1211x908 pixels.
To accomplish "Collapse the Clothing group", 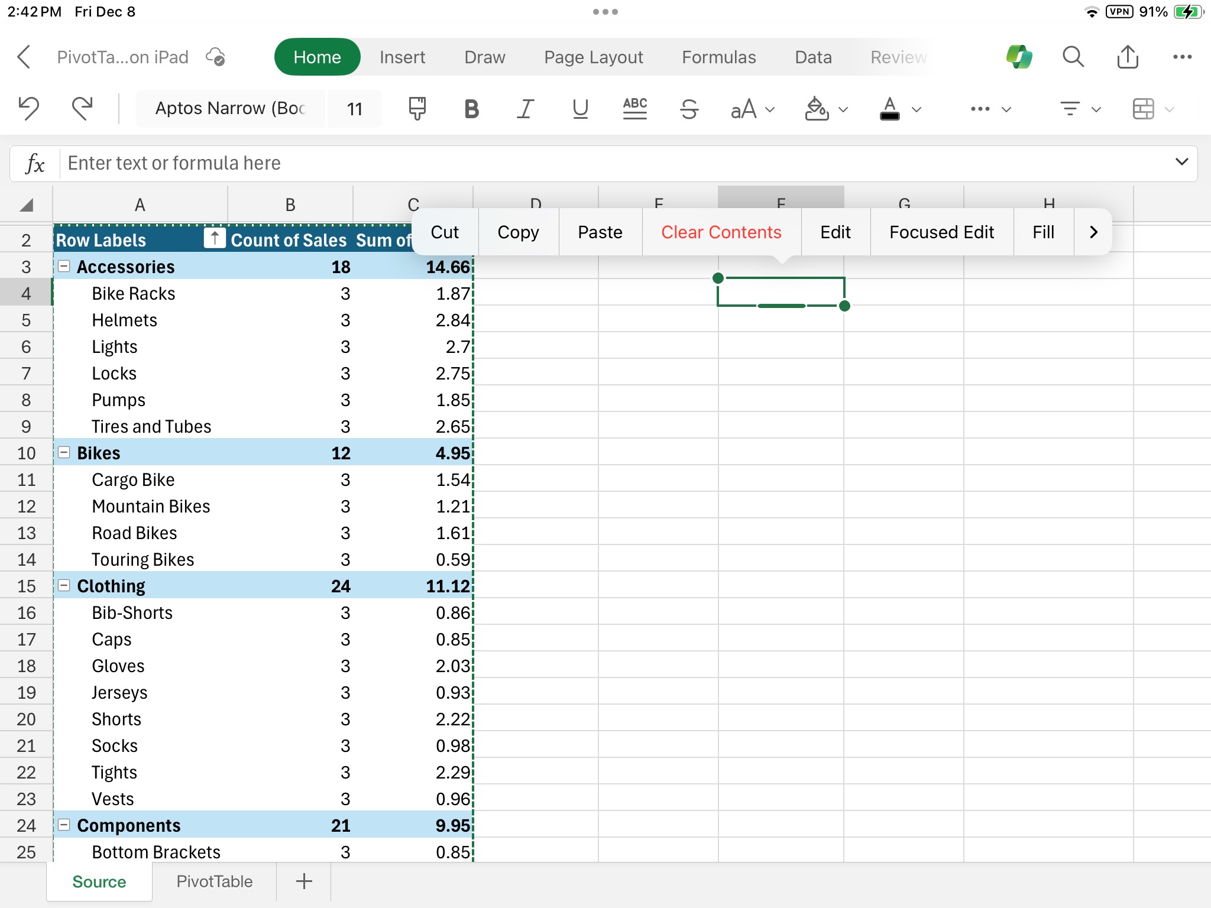I will coord(64,585).
